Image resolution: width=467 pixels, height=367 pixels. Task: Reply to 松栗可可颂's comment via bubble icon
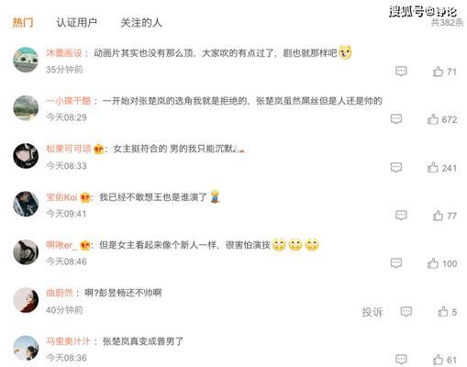click(x=396, y=167)
